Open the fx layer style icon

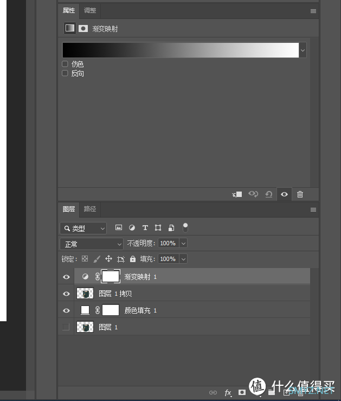click(228, 392)
